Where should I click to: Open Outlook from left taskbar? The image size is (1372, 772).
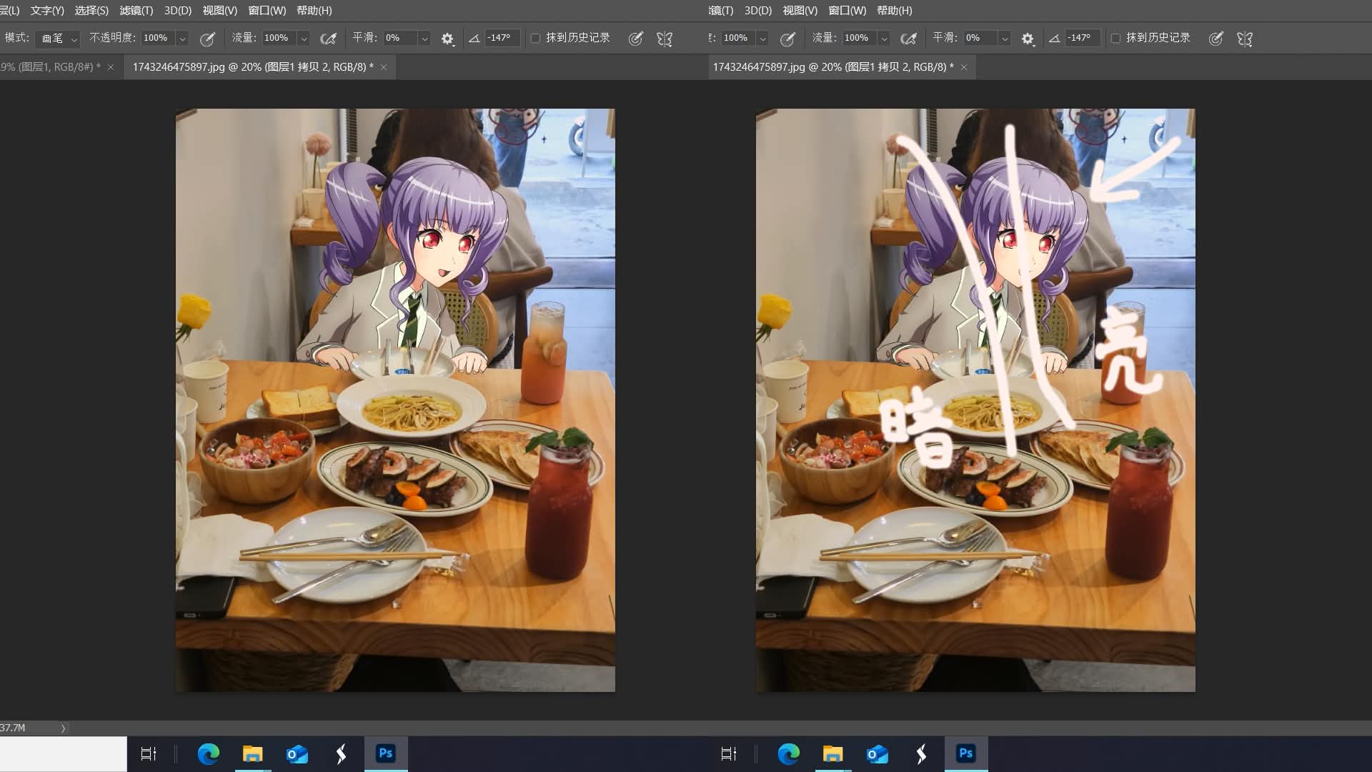[297, 753]
